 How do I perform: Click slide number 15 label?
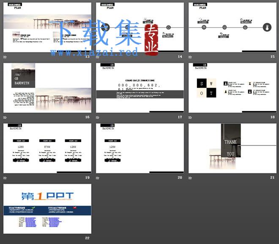272,57
